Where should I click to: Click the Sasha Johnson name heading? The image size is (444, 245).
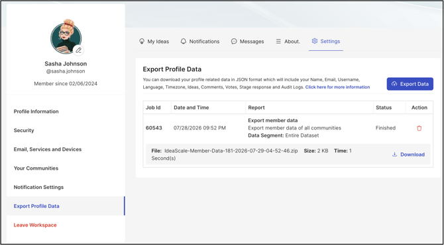point(66,64)
